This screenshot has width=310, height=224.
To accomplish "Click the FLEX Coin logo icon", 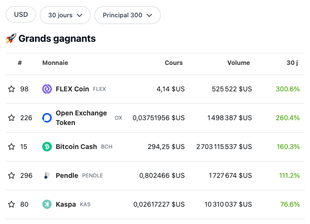I will point(47,89).
